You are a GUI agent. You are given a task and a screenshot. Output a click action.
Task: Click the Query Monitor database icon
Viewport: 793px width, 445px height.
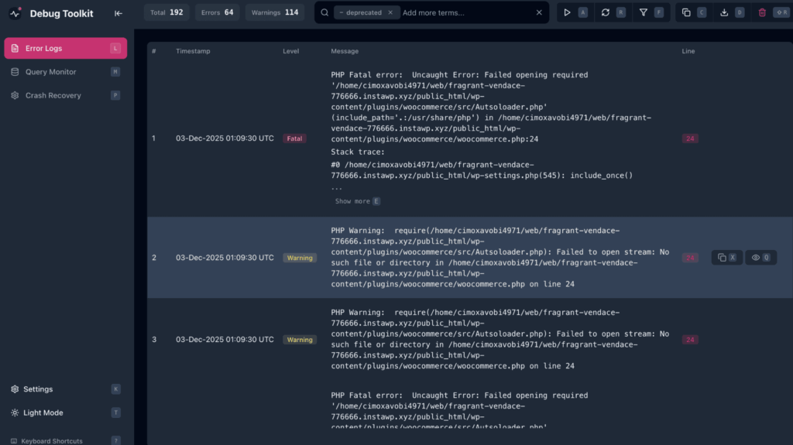pyautogui.click(x=15, y=72)
